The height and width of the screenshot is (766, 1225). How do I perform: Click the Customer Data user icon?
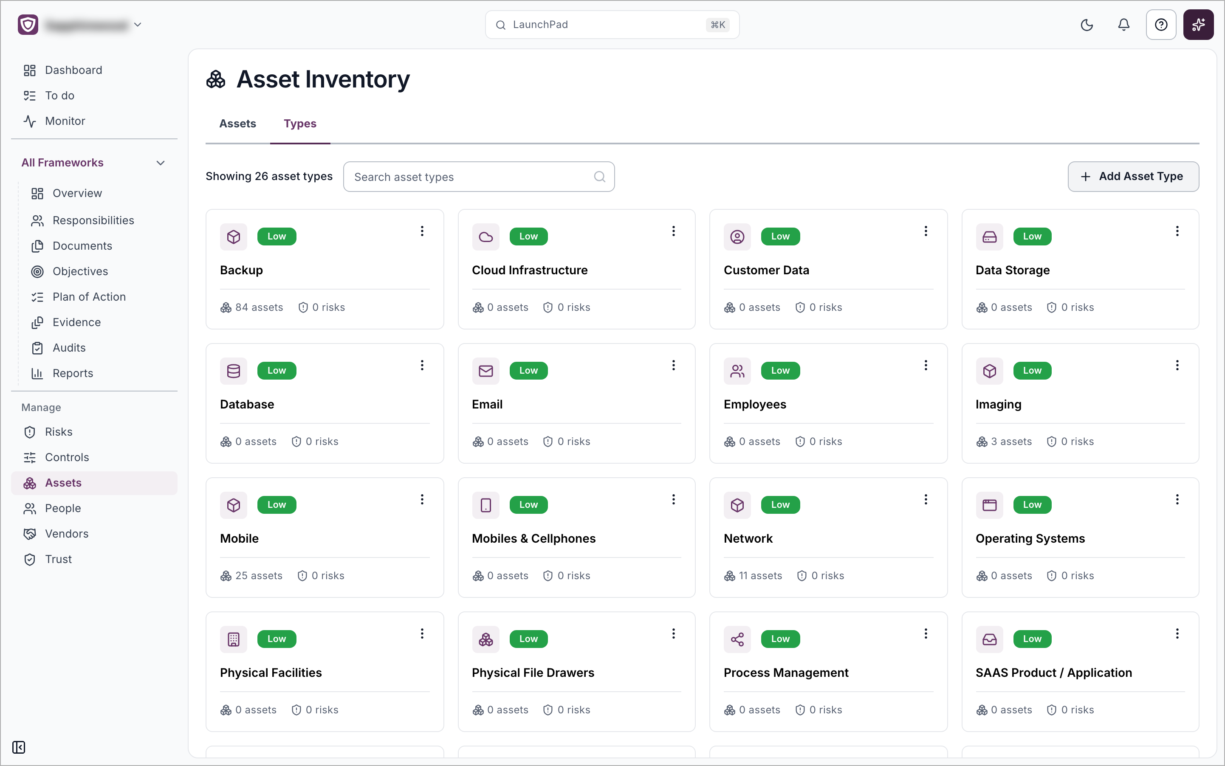[737, 237]
